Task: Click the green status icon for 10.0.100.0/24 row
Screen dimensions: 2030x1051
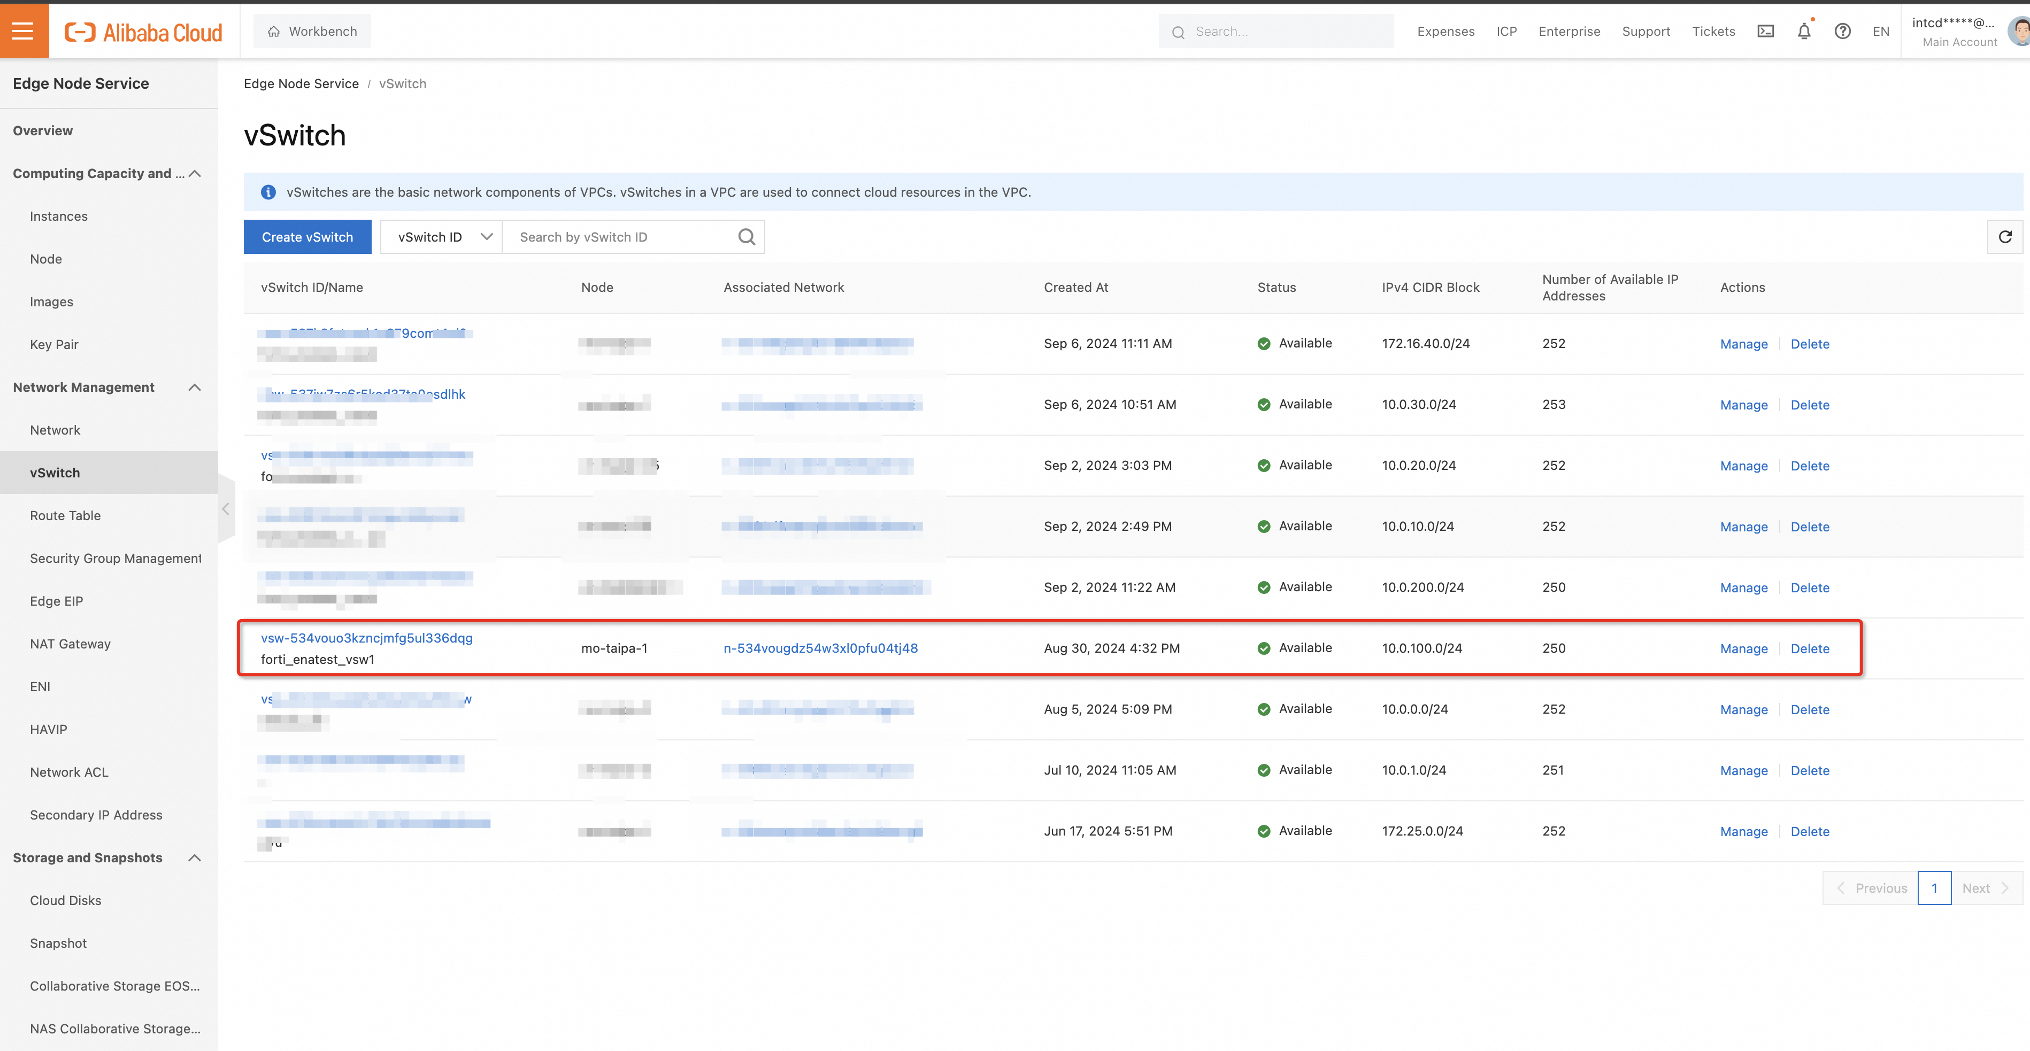Action: [1263, 648]
